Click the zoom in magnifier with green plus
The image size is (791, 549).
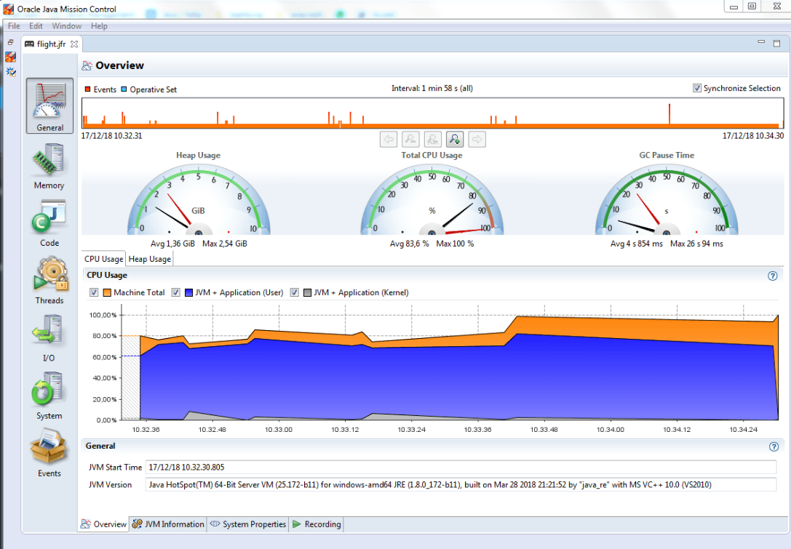click(455, 139)
